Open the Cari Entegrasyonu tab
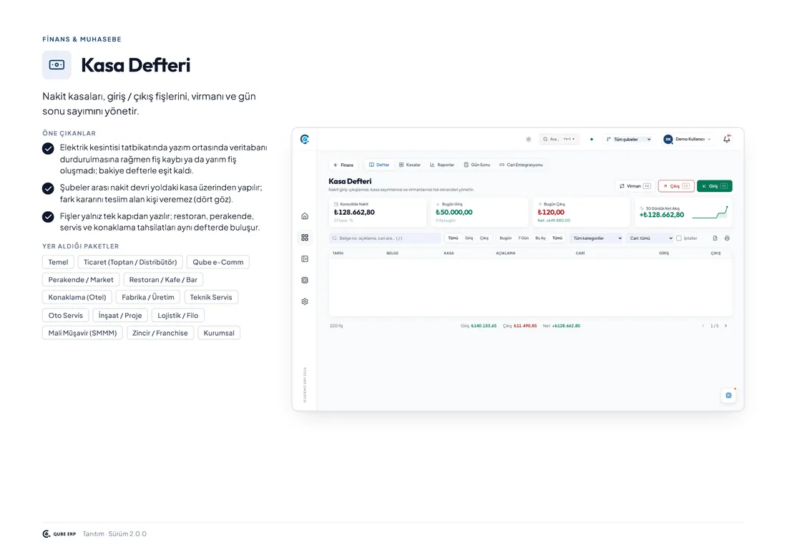The image size is (787, 557). point(521,165)
